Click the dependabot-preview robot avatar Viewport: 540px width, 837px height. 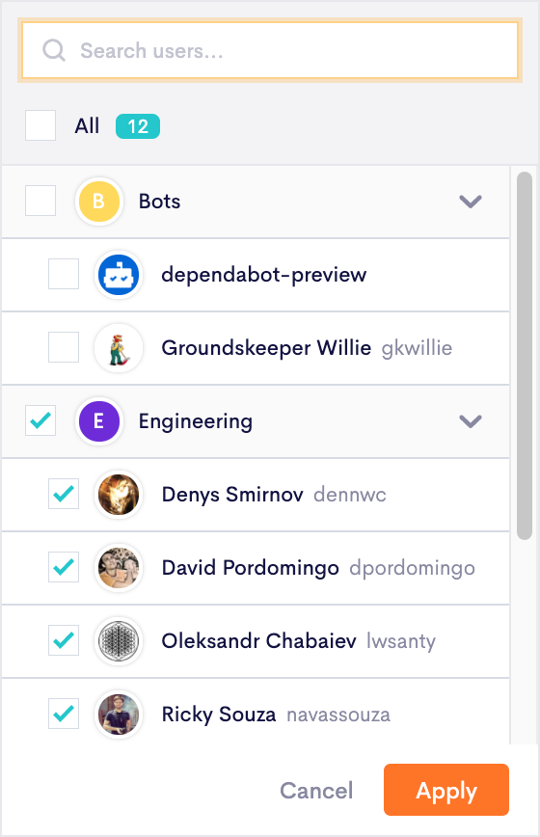point(119,275)
